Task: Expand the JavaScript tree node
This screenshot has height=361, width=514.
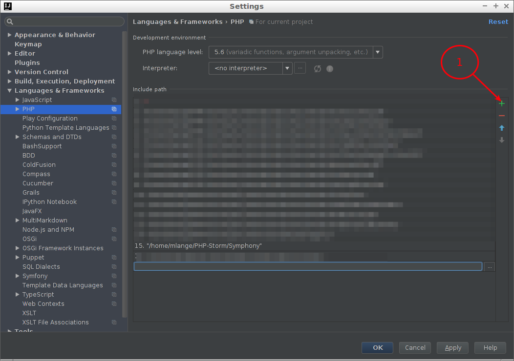Action: point(18,100)
